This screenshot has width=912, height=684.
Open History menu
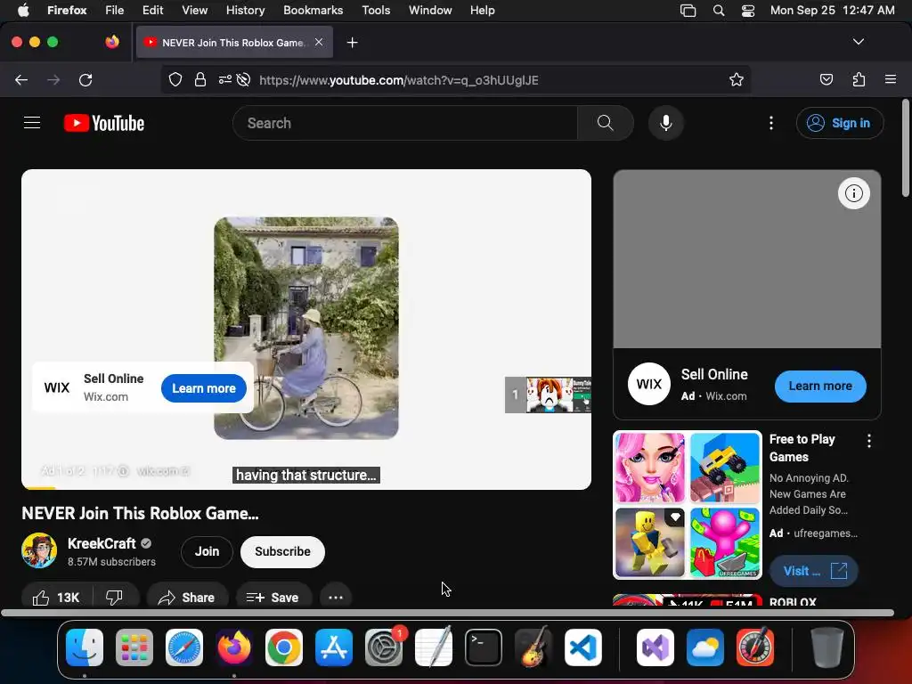pyautogui.click(x=245, y=10)
